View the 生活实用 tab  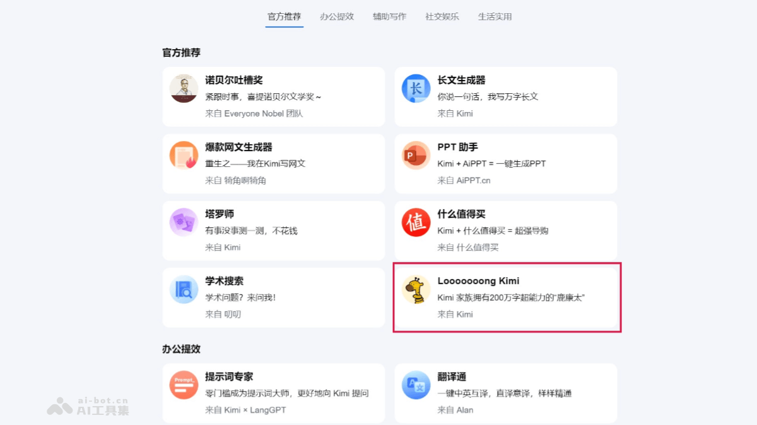pos(495,17)
